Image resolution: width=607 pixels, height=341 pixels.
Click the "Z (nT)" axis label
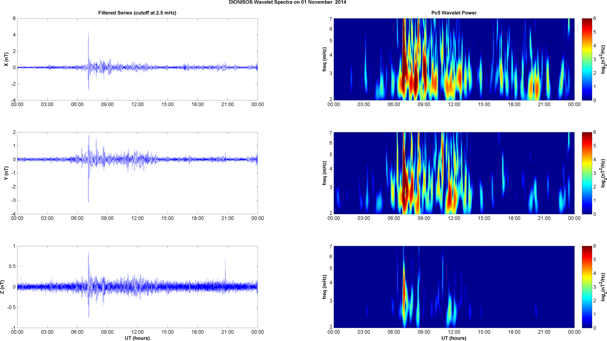2,287
